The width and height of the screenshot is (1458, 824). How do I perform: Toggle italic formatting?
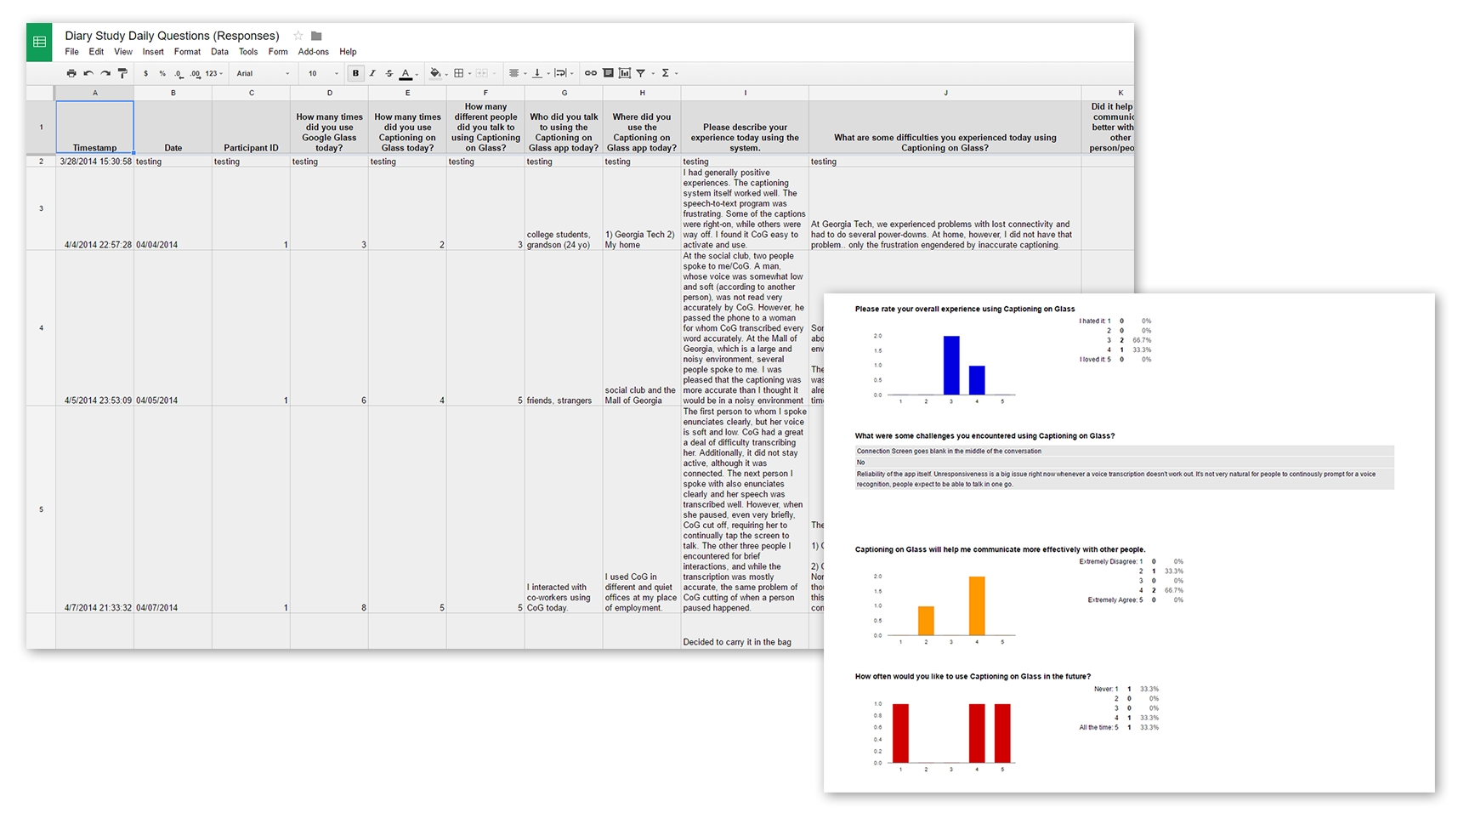[372, 73]
